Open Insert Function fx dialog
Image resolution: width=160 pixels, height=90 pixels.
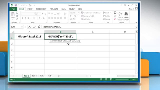point(39,27)
